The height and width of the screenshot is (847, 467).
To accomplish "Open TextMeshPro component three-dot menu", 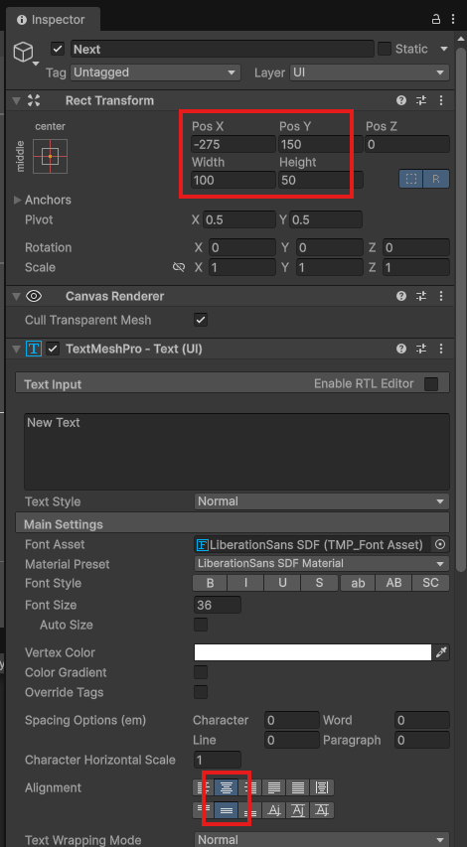I will pyautogui.click(x=441, y=349).
